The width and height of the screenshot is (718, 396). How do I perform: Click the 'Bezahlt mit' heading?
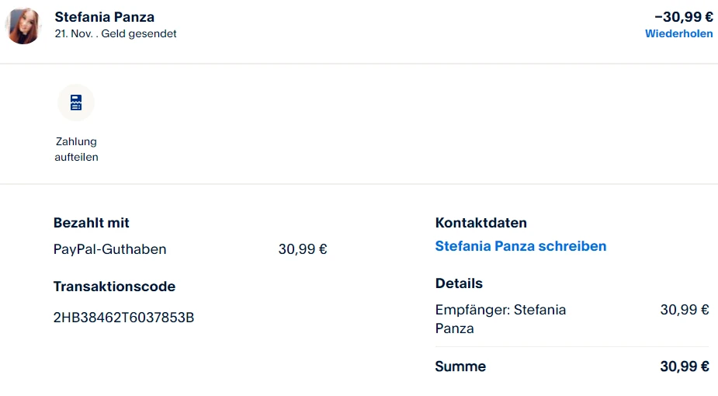(x=91, y=223)
